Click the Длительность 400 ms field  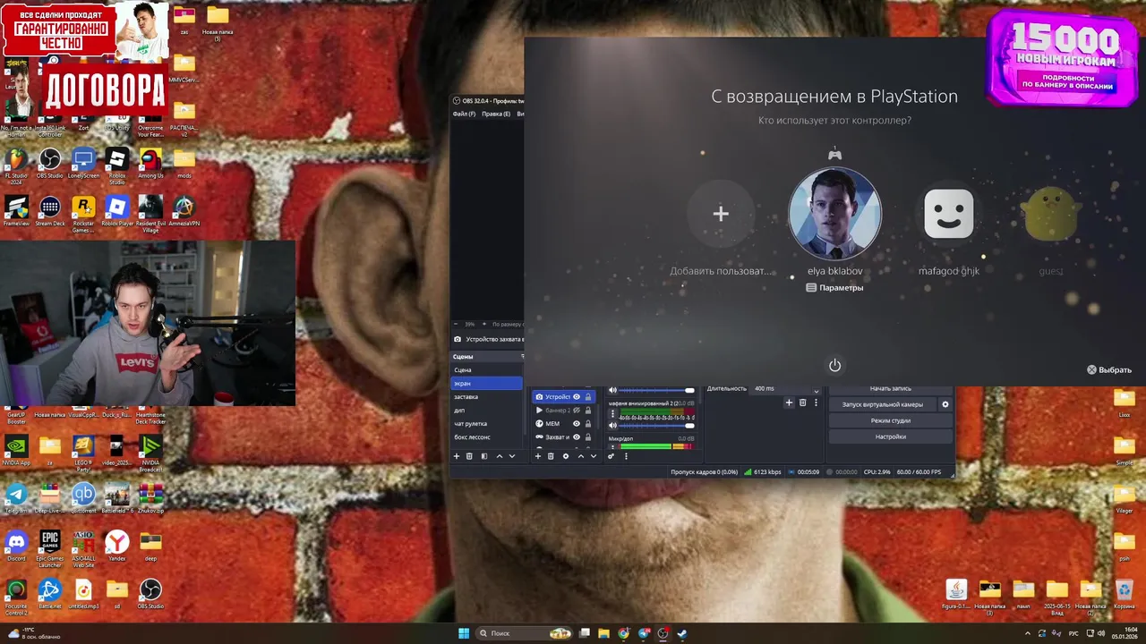[x=784, y=388]
